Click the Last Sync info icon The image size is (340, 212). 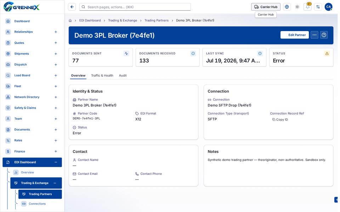(260, 53)
